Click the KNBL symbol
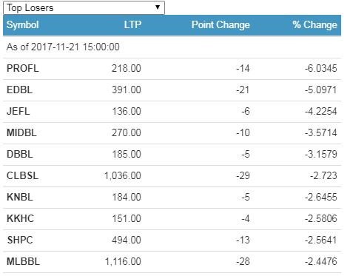The width and height of the screenshot is (353, 276). pyautogui.click(x=20, y=197)
